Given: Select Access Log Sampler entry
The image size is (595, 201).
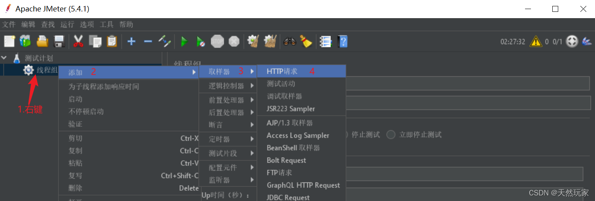Looking at the screenshot, I should click(x=302, y=135).
